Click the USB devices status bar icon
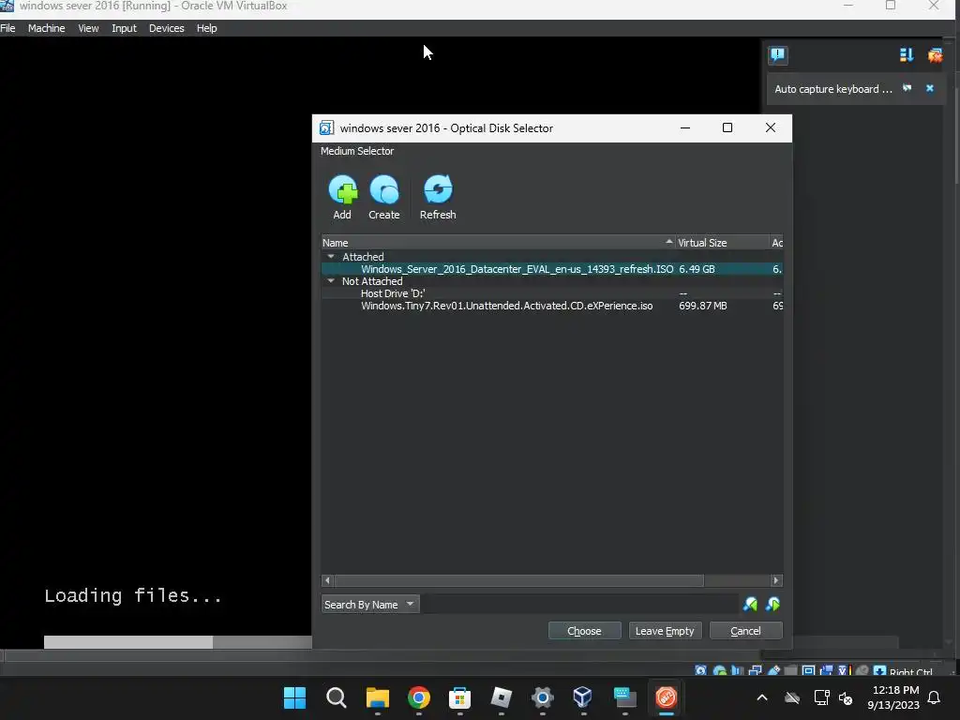This screenshot has width=960, height=720. 773,670
